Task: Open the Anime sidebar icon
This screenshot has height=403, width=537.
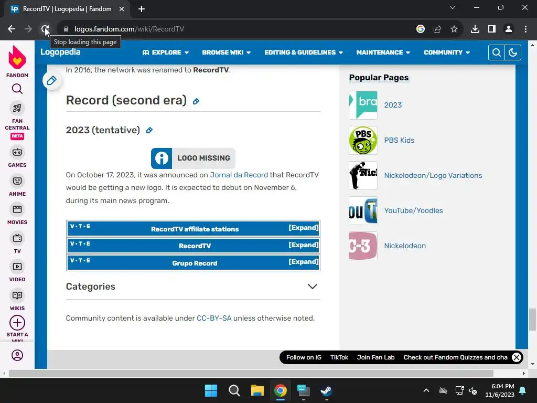Action: [17, 181]
